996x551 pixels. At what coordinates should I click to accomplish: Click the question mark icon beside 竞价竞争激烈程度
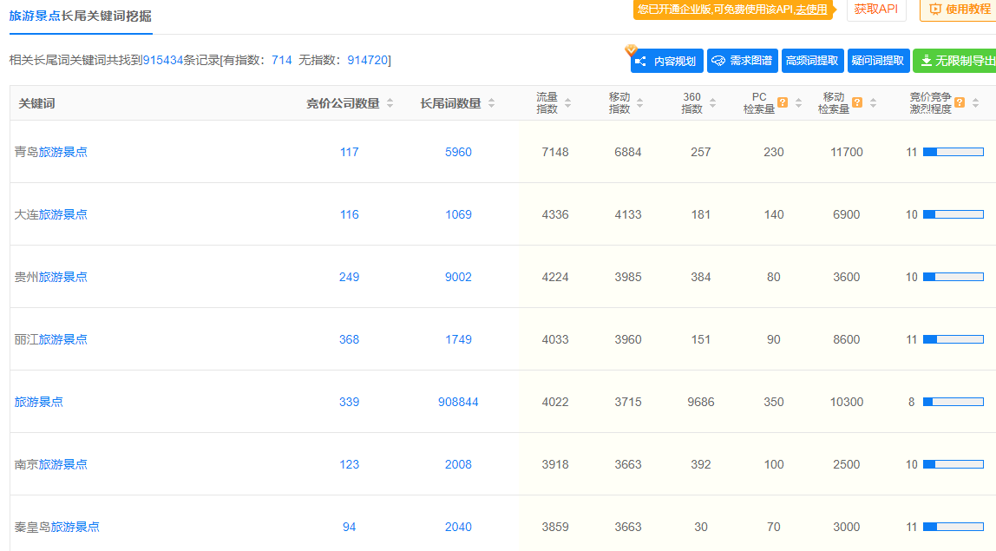click(960, 102)
